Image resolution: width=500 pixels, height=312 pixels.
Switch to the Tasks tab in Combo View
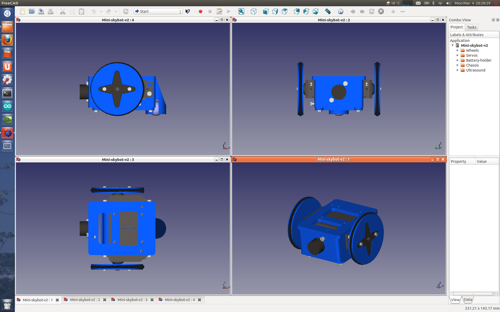471,27
